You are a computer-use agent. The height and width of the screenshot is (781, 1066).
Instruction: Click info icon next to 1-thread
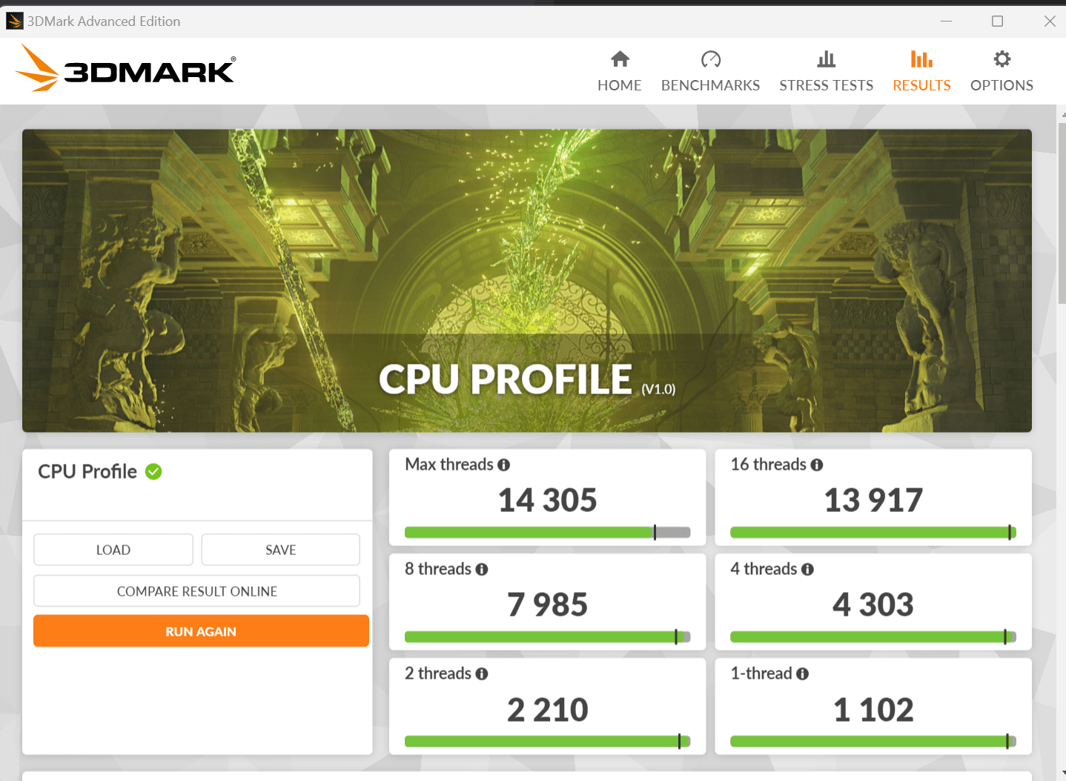click(802, 674)
